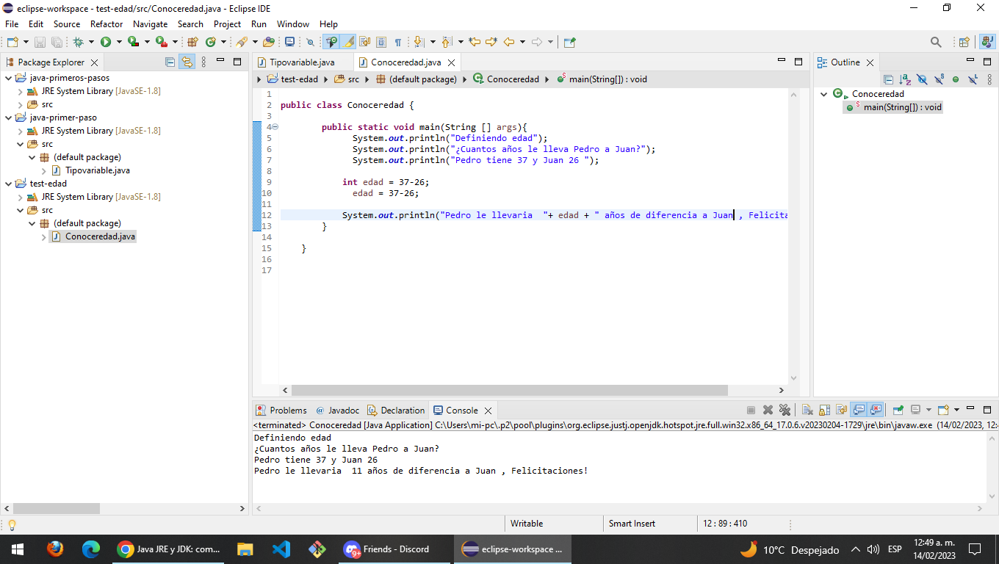Collapse the Conoceredad class in Outline

tap(824, 94)
